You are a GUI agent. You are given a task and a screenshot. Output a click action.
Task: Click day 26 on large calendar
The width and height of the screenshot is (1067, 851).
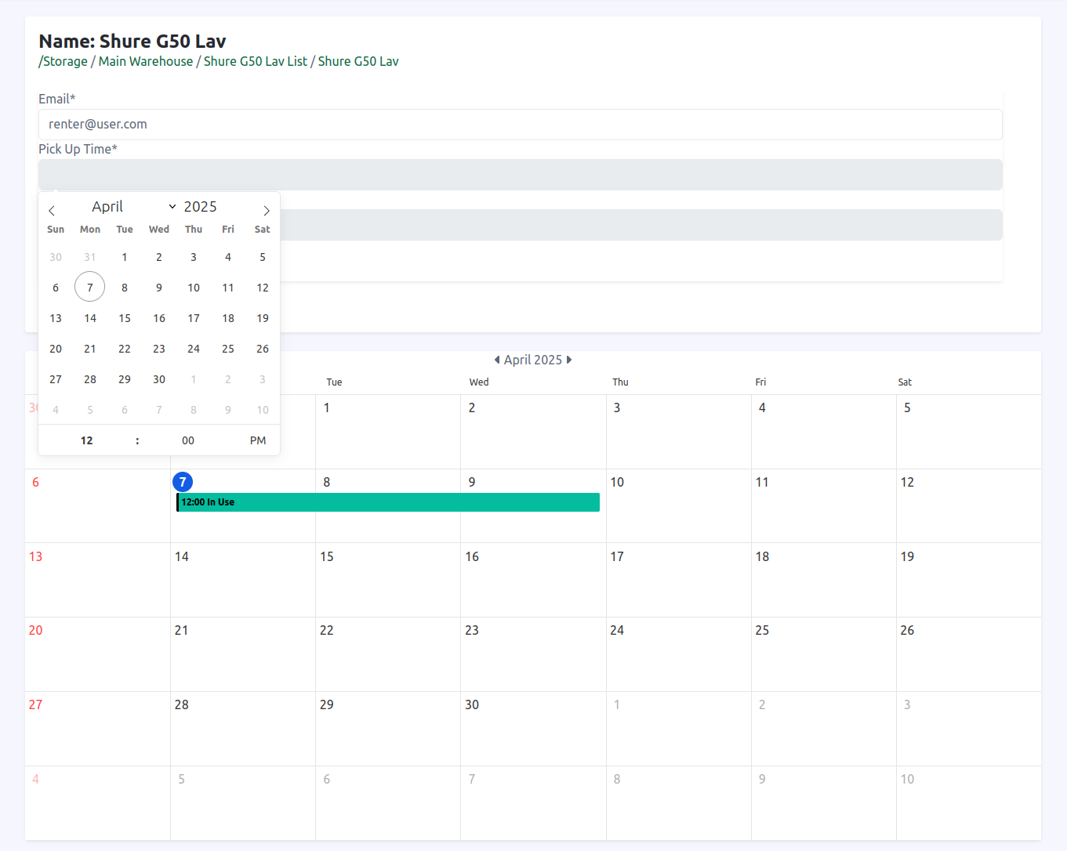(x=907, y=630)
